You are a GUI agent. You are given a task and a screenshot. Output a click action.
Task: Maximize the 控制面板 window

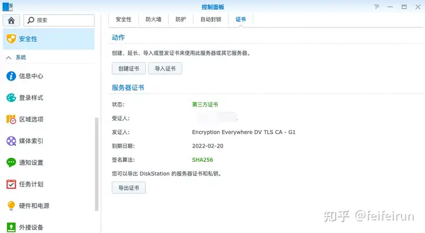point(404,6)
